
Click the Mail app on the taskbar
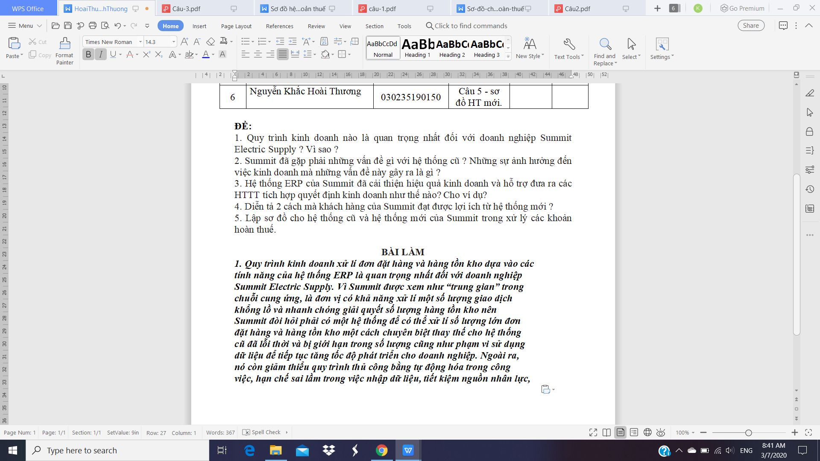302,450
